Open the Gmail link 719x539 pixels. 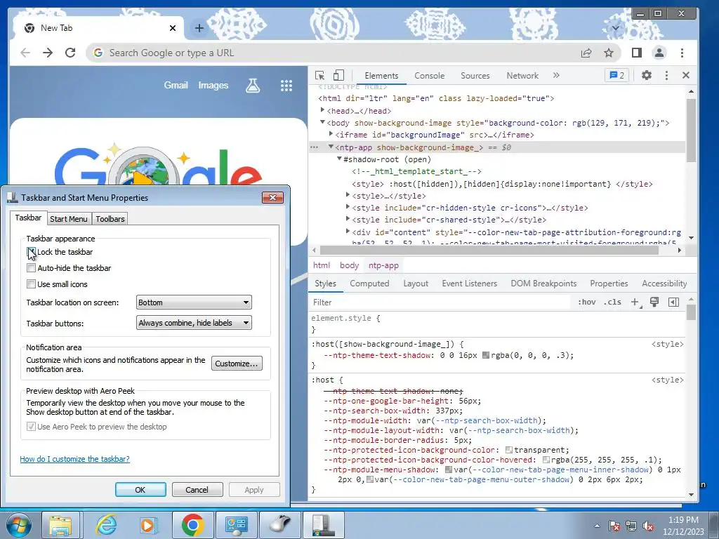[x=176, y=85]
